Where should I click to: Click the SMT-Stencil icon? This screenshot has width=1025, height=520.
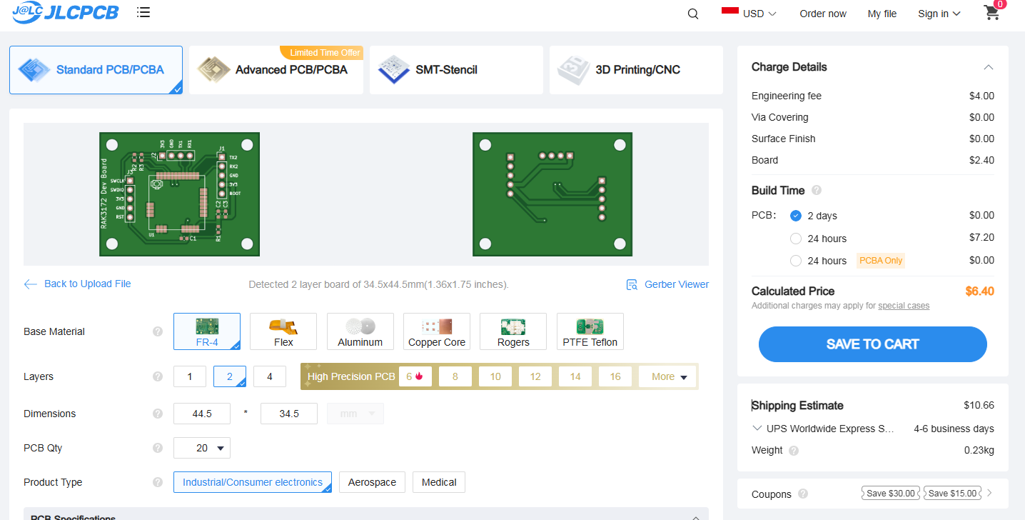pyautogui.click(x=393, y=70)
